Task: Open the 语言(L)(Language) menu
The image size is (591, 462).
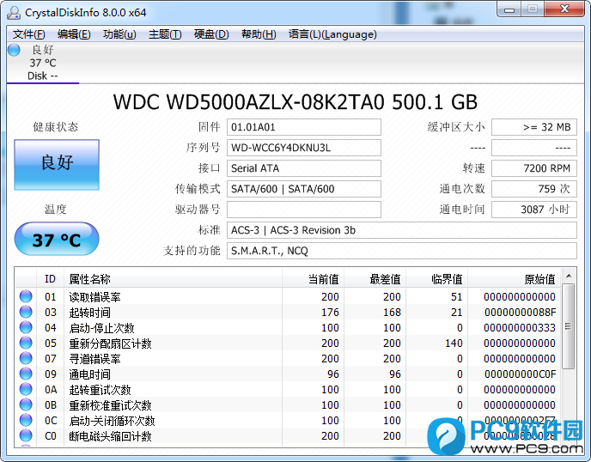Action: [332, 34]
